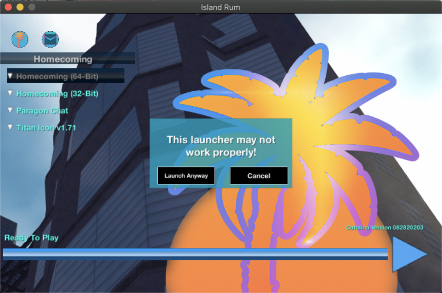The width and height of the screenshot is (442, 293).
Task: Select the Homecoming (32-Bit) entry
Action: tap(57, 93)
